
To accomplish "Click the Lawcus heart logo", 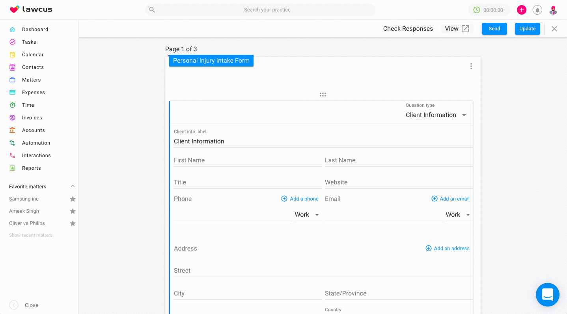I will click(15, 9).
